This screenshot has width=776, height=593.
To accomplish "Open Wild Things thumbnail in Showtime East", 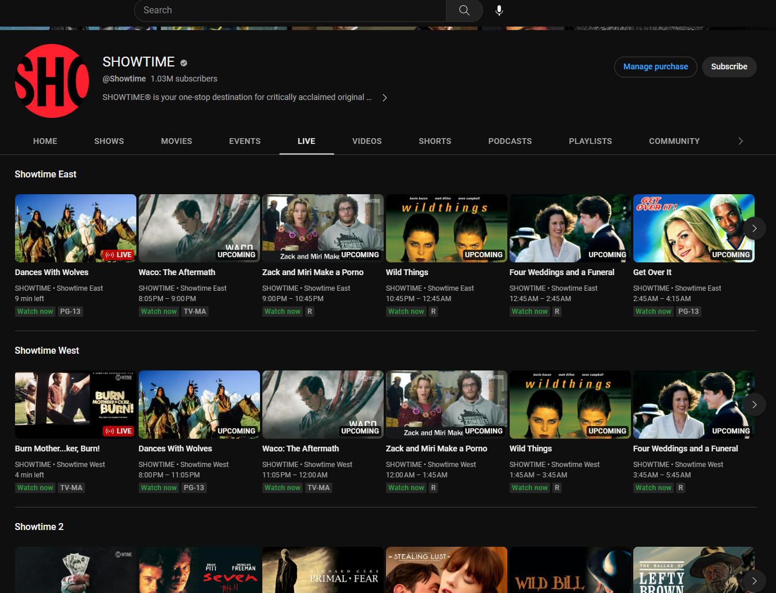I will (x=447, y=228).
